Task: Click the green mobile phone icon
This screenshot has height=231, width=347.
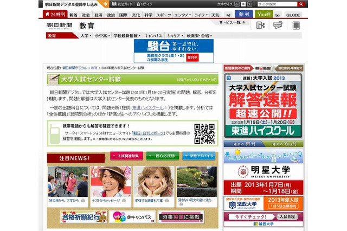Action: coord(54,134)
